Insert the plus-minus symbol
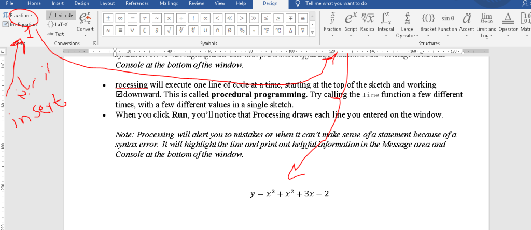The height and width of the screenshot is (230, 531). pyautogui.click(x=109, y=18)
